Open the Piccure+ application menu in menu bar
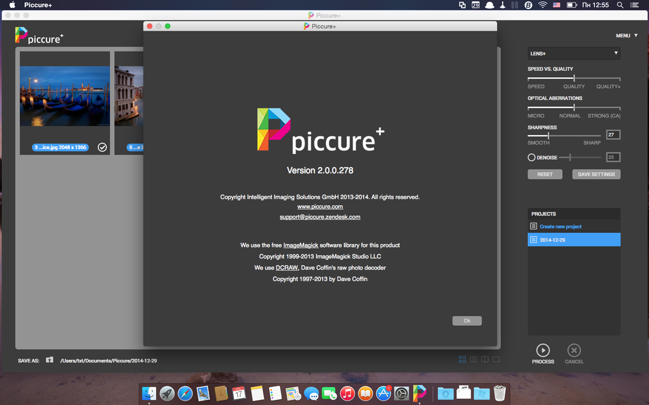 tap(38, 5)
